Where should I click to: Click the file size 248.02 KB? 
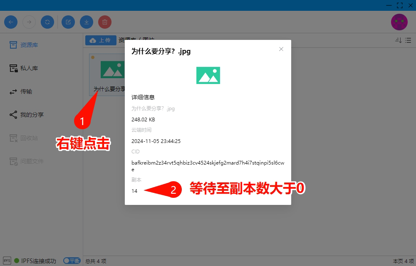pyautogui.click(x=143, y=119)
